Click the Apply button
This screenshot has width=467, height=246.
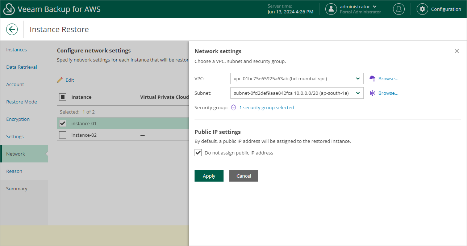pyautogui.click(x=209, y=176)
